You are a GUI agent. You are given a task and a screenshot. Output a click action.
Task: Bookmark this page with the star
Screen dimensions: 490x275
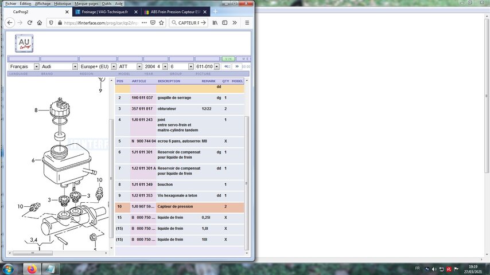point(161,23)
